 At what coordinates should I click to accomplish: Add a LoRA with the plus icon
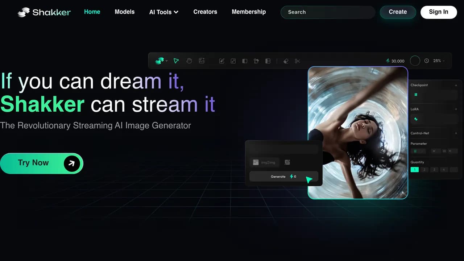456,109
